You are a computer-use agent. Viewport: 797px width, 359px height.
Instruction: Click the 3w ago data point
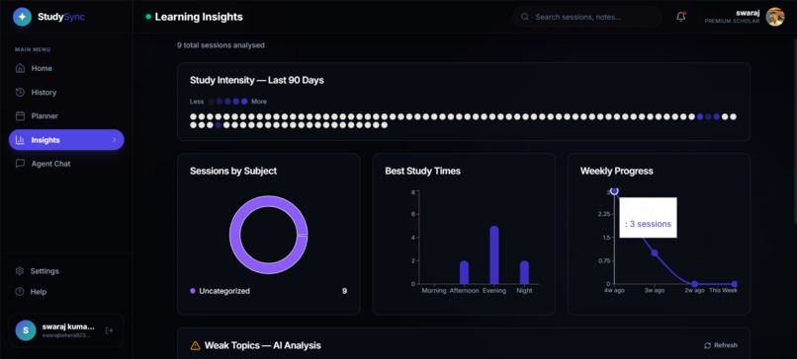655,253
